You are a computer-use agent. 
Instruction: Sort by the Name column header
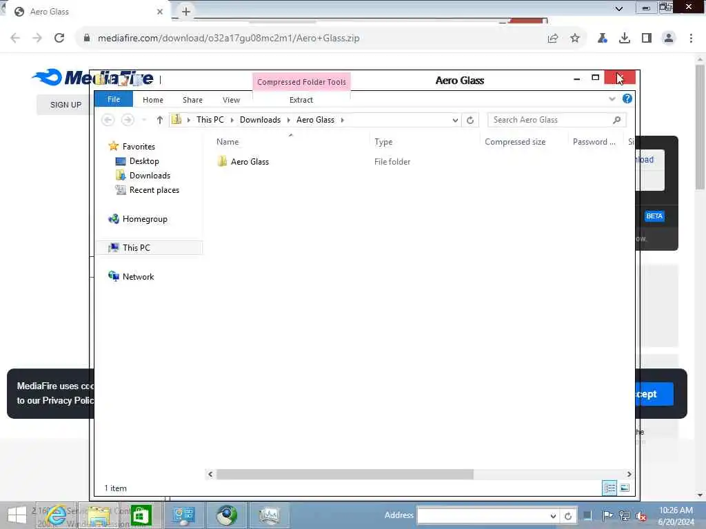228,142
